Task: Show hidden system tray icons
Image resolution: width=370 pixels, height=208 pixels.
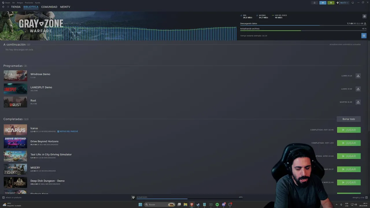Action: click(336, 205)
